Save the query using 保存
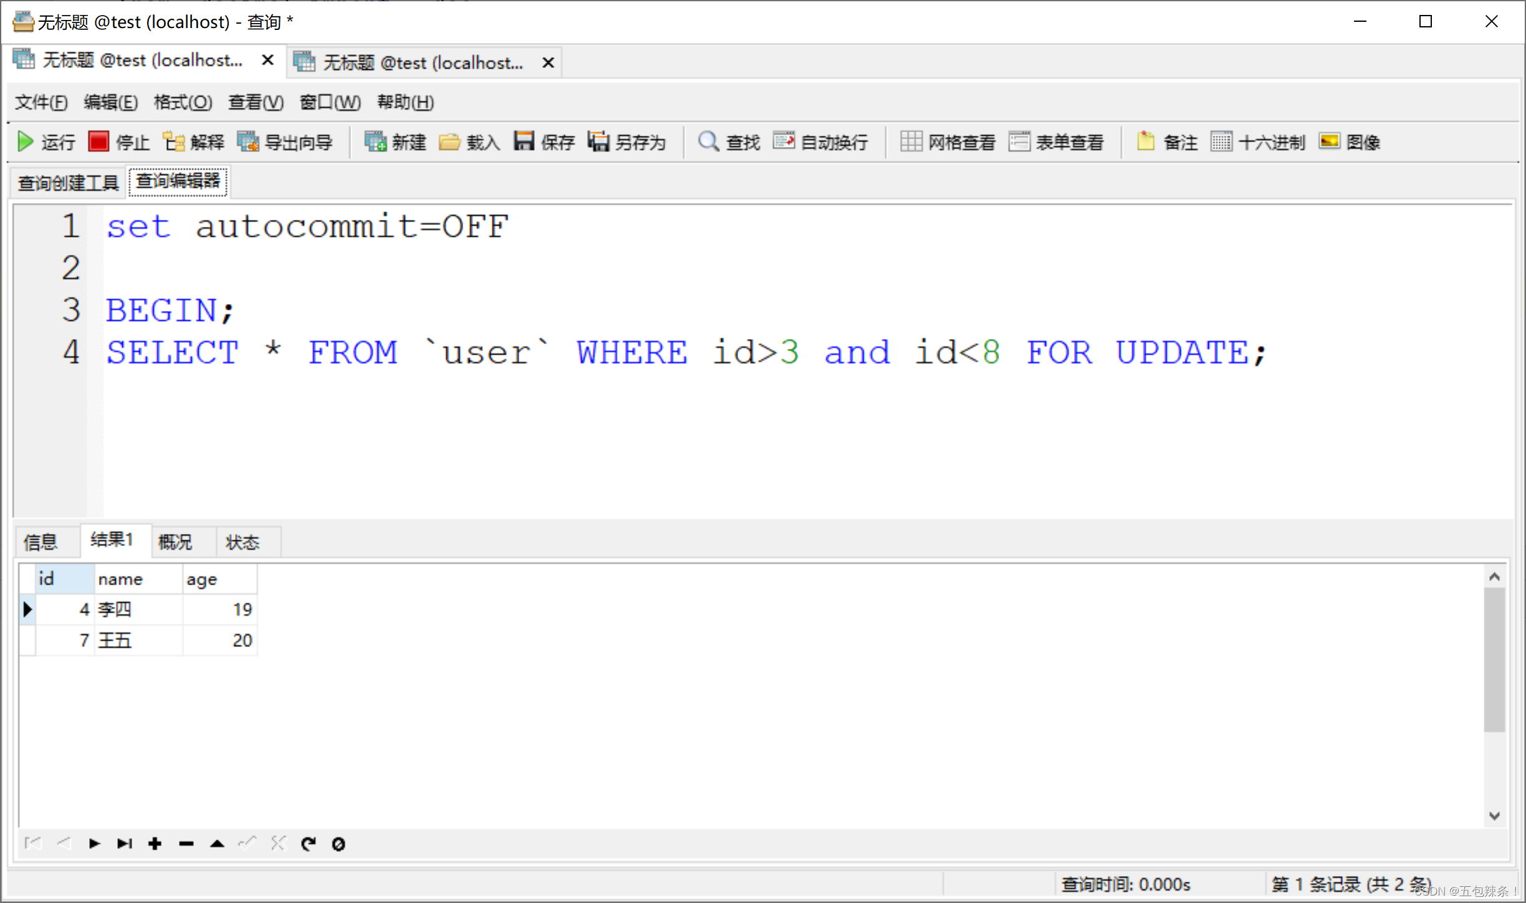 544,142
